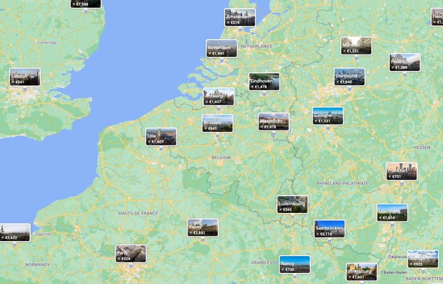Click the Maastricht flight card
Screen dimensions: 443x284
point(274,122)
